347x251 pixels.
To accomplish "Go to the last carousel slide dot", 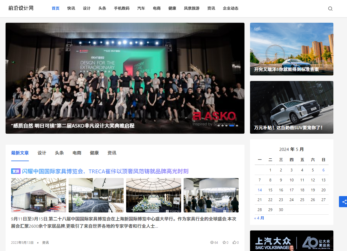I will (x=237, y=126).
